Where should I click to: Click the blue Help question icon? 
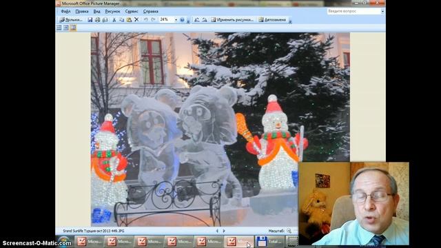point(182,20)
